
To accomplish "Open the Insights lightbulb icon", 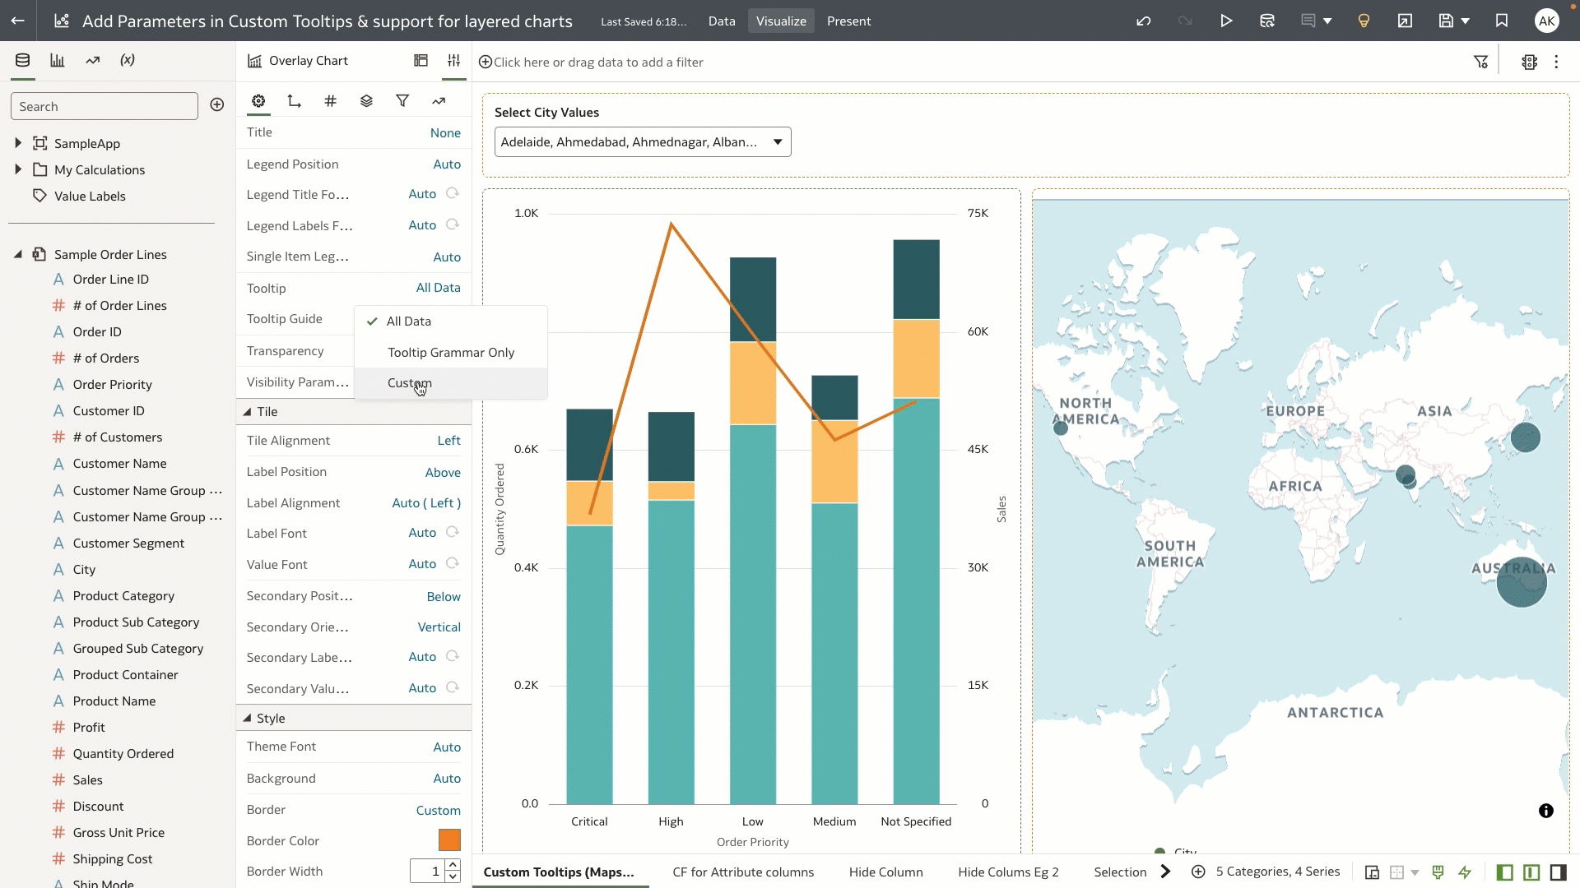I will (x=1364, y=21).
